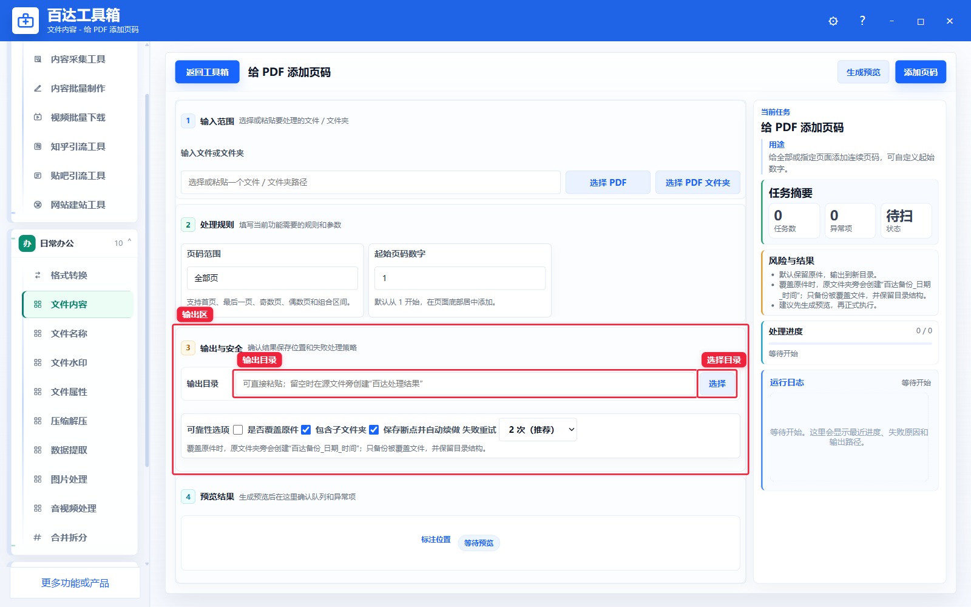Screen dimensions: 971x607
Task: Click the 网站建站工具 sidebar icon
Action: [x=38, y=205]
